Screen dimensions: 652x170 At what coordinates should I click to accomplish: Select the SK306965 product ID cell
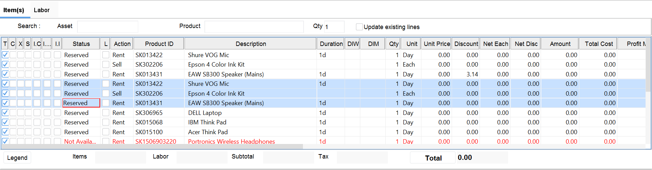coord(149,113)
